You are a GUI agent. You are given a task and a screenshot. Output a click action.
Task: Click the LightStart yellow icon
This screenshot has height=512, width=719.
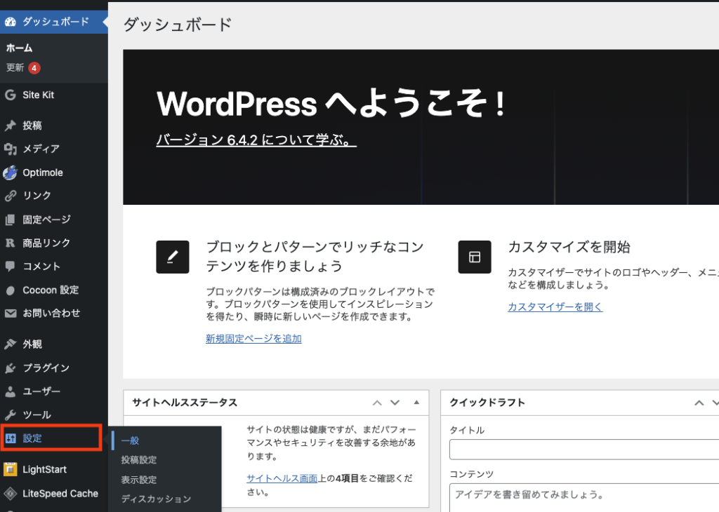coord(10,469)
